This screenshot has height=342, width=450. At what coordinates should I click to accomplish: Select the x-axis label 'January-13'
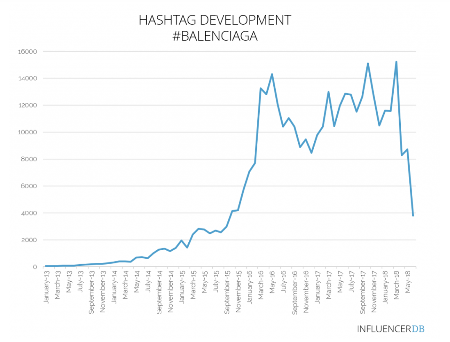click(x=46, y=287)
